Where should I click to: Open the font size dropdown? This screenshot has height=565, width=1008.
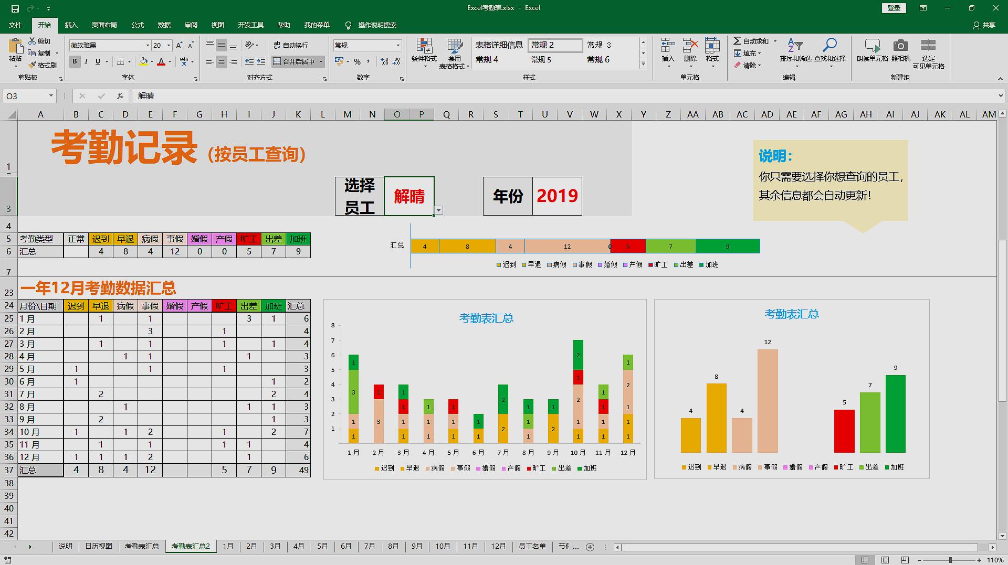pyautogui.click(x=169, y=45)
